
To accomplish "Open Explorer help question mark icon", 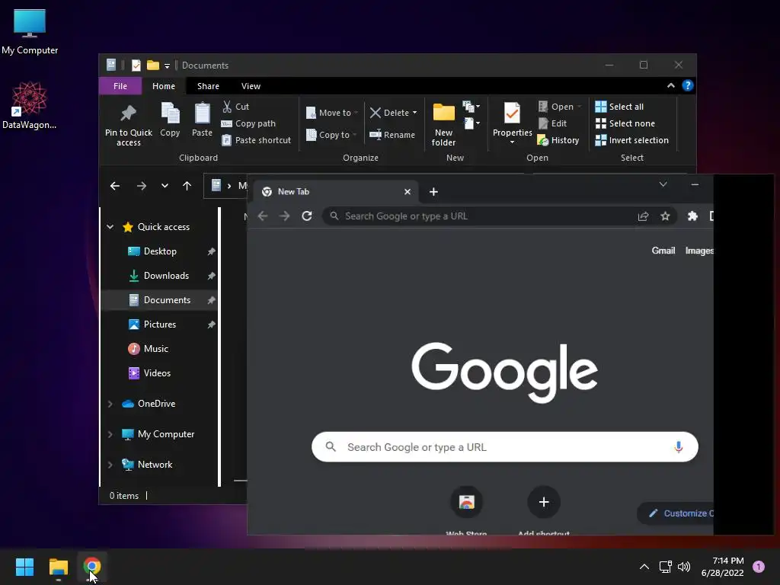I will point(688,85).
